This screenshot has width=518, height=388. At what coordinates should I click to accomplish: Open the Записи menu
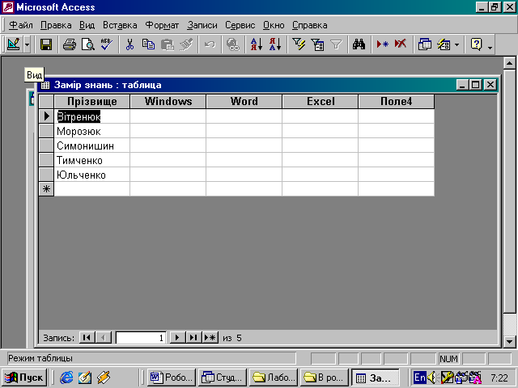tap(202, 25)
